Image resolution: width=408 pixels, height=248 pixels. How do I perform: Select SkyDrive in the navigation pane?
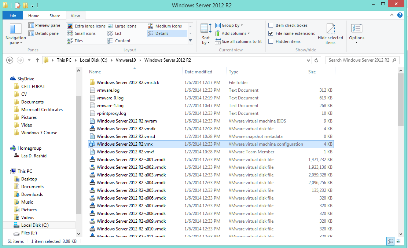point(26,79)
